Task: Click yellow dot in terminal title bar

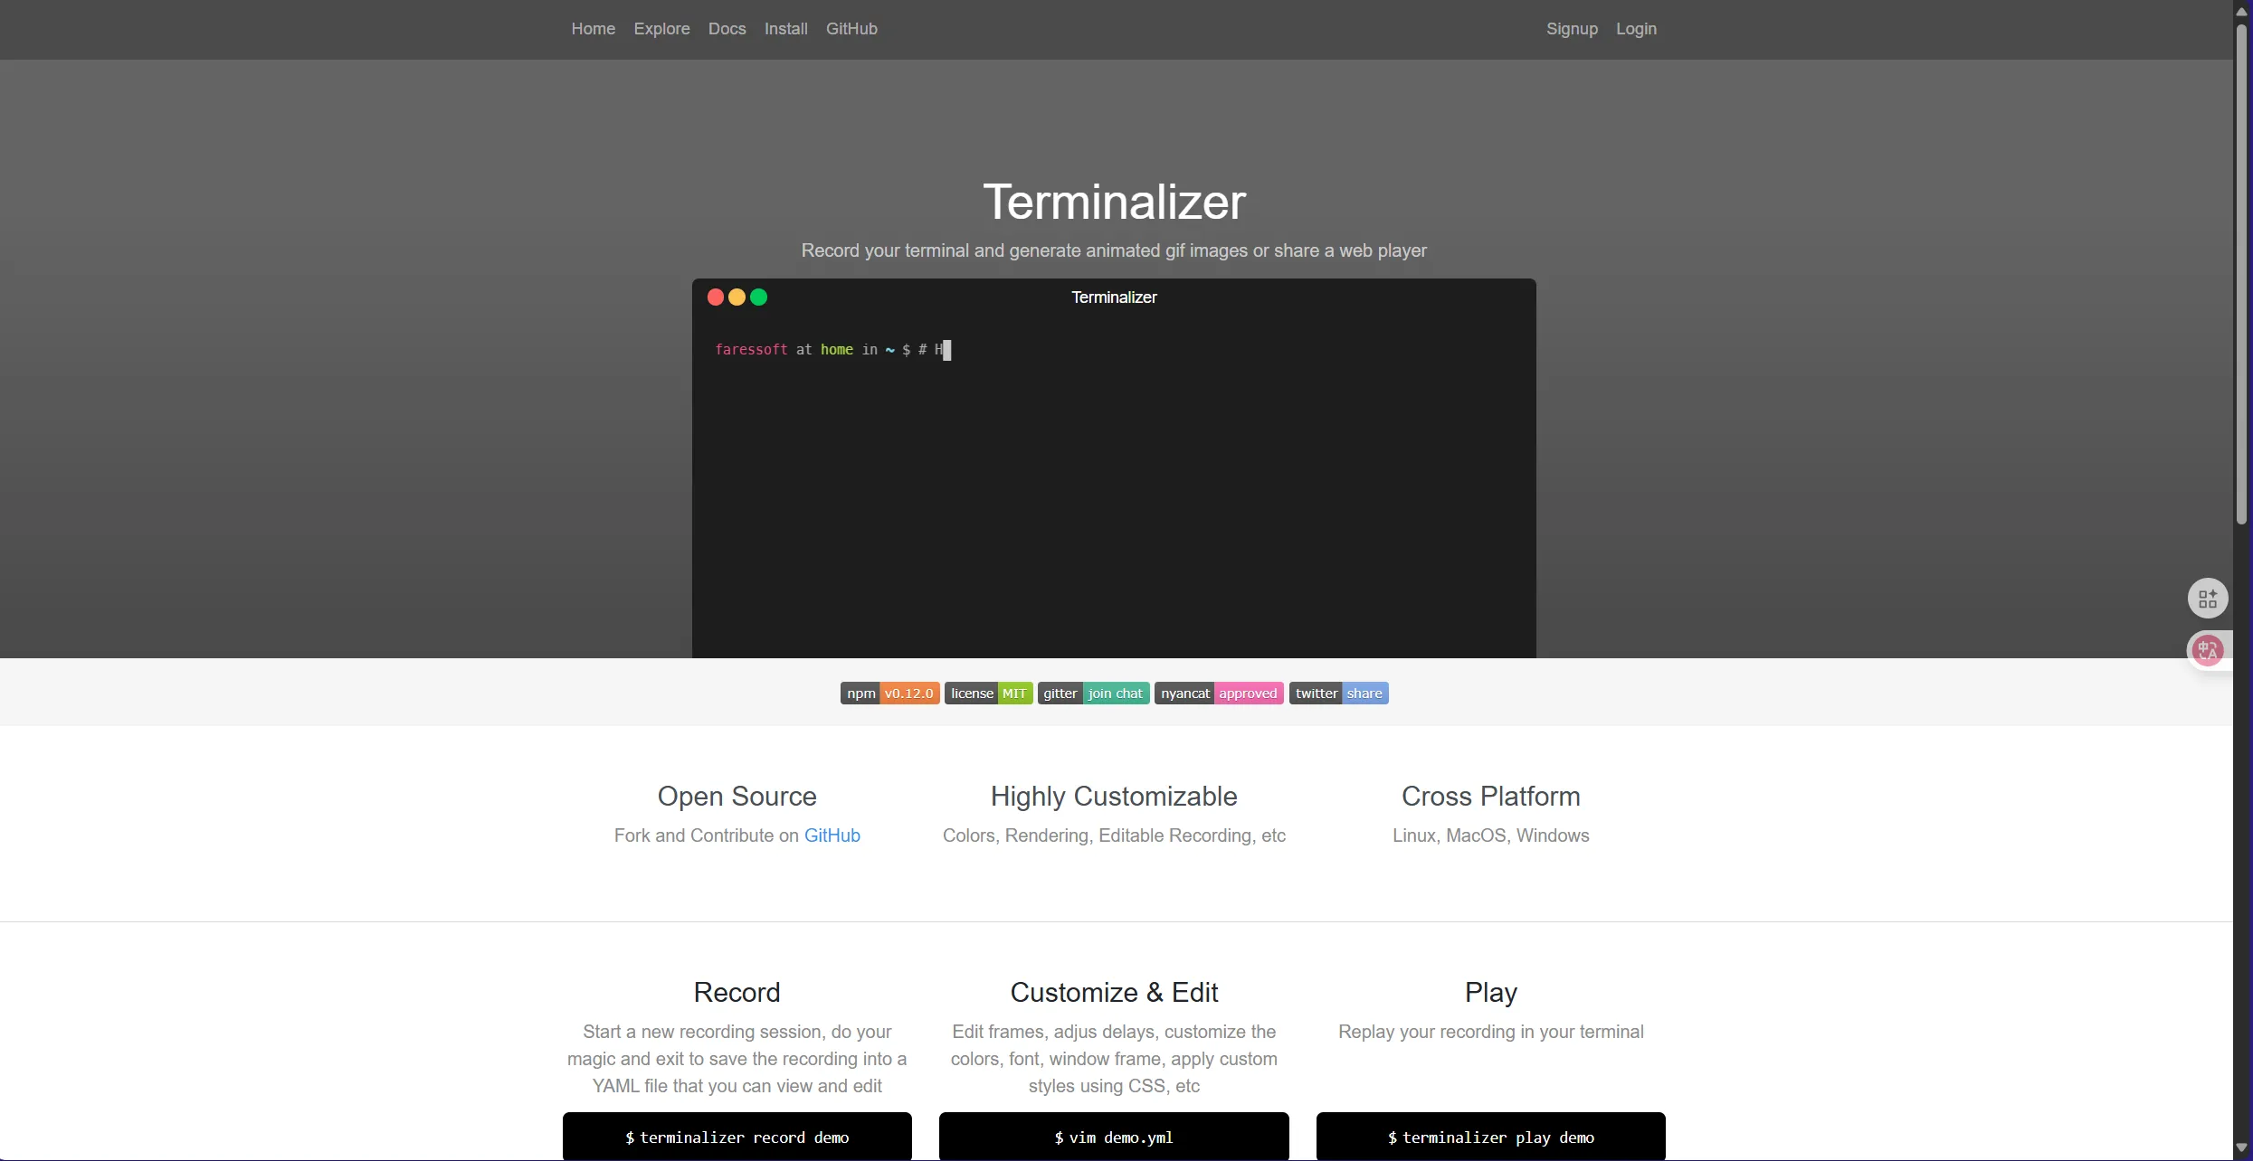Action: [x=737, y=297]
